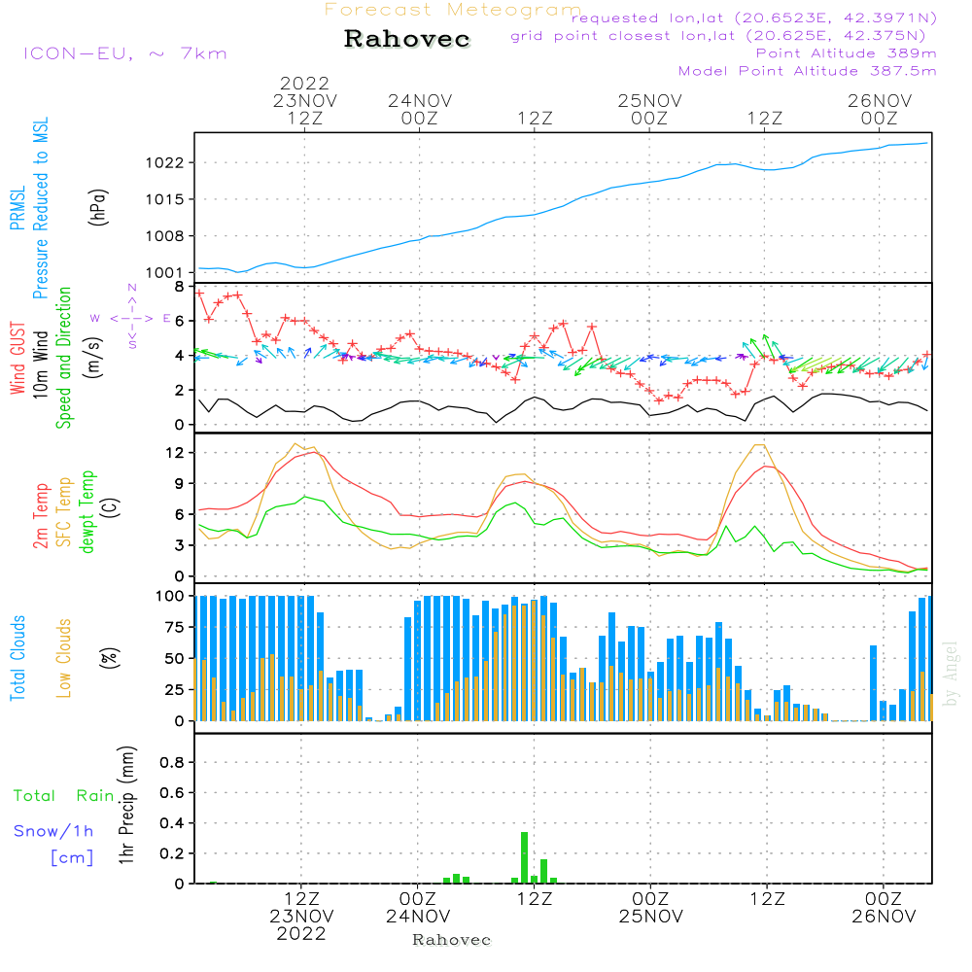Click the 1008 pressure axis value
Image resolution: width=972 pixels, height=972 pixels.
coord(164,236)
